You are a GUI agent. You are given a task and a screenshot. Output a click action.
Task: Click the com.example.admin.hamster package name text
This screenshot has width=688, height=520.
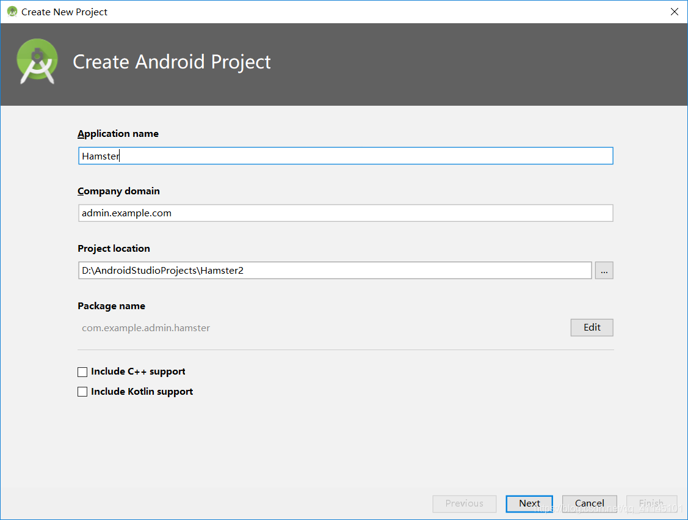pyautogui.click(x=146, y=328)
